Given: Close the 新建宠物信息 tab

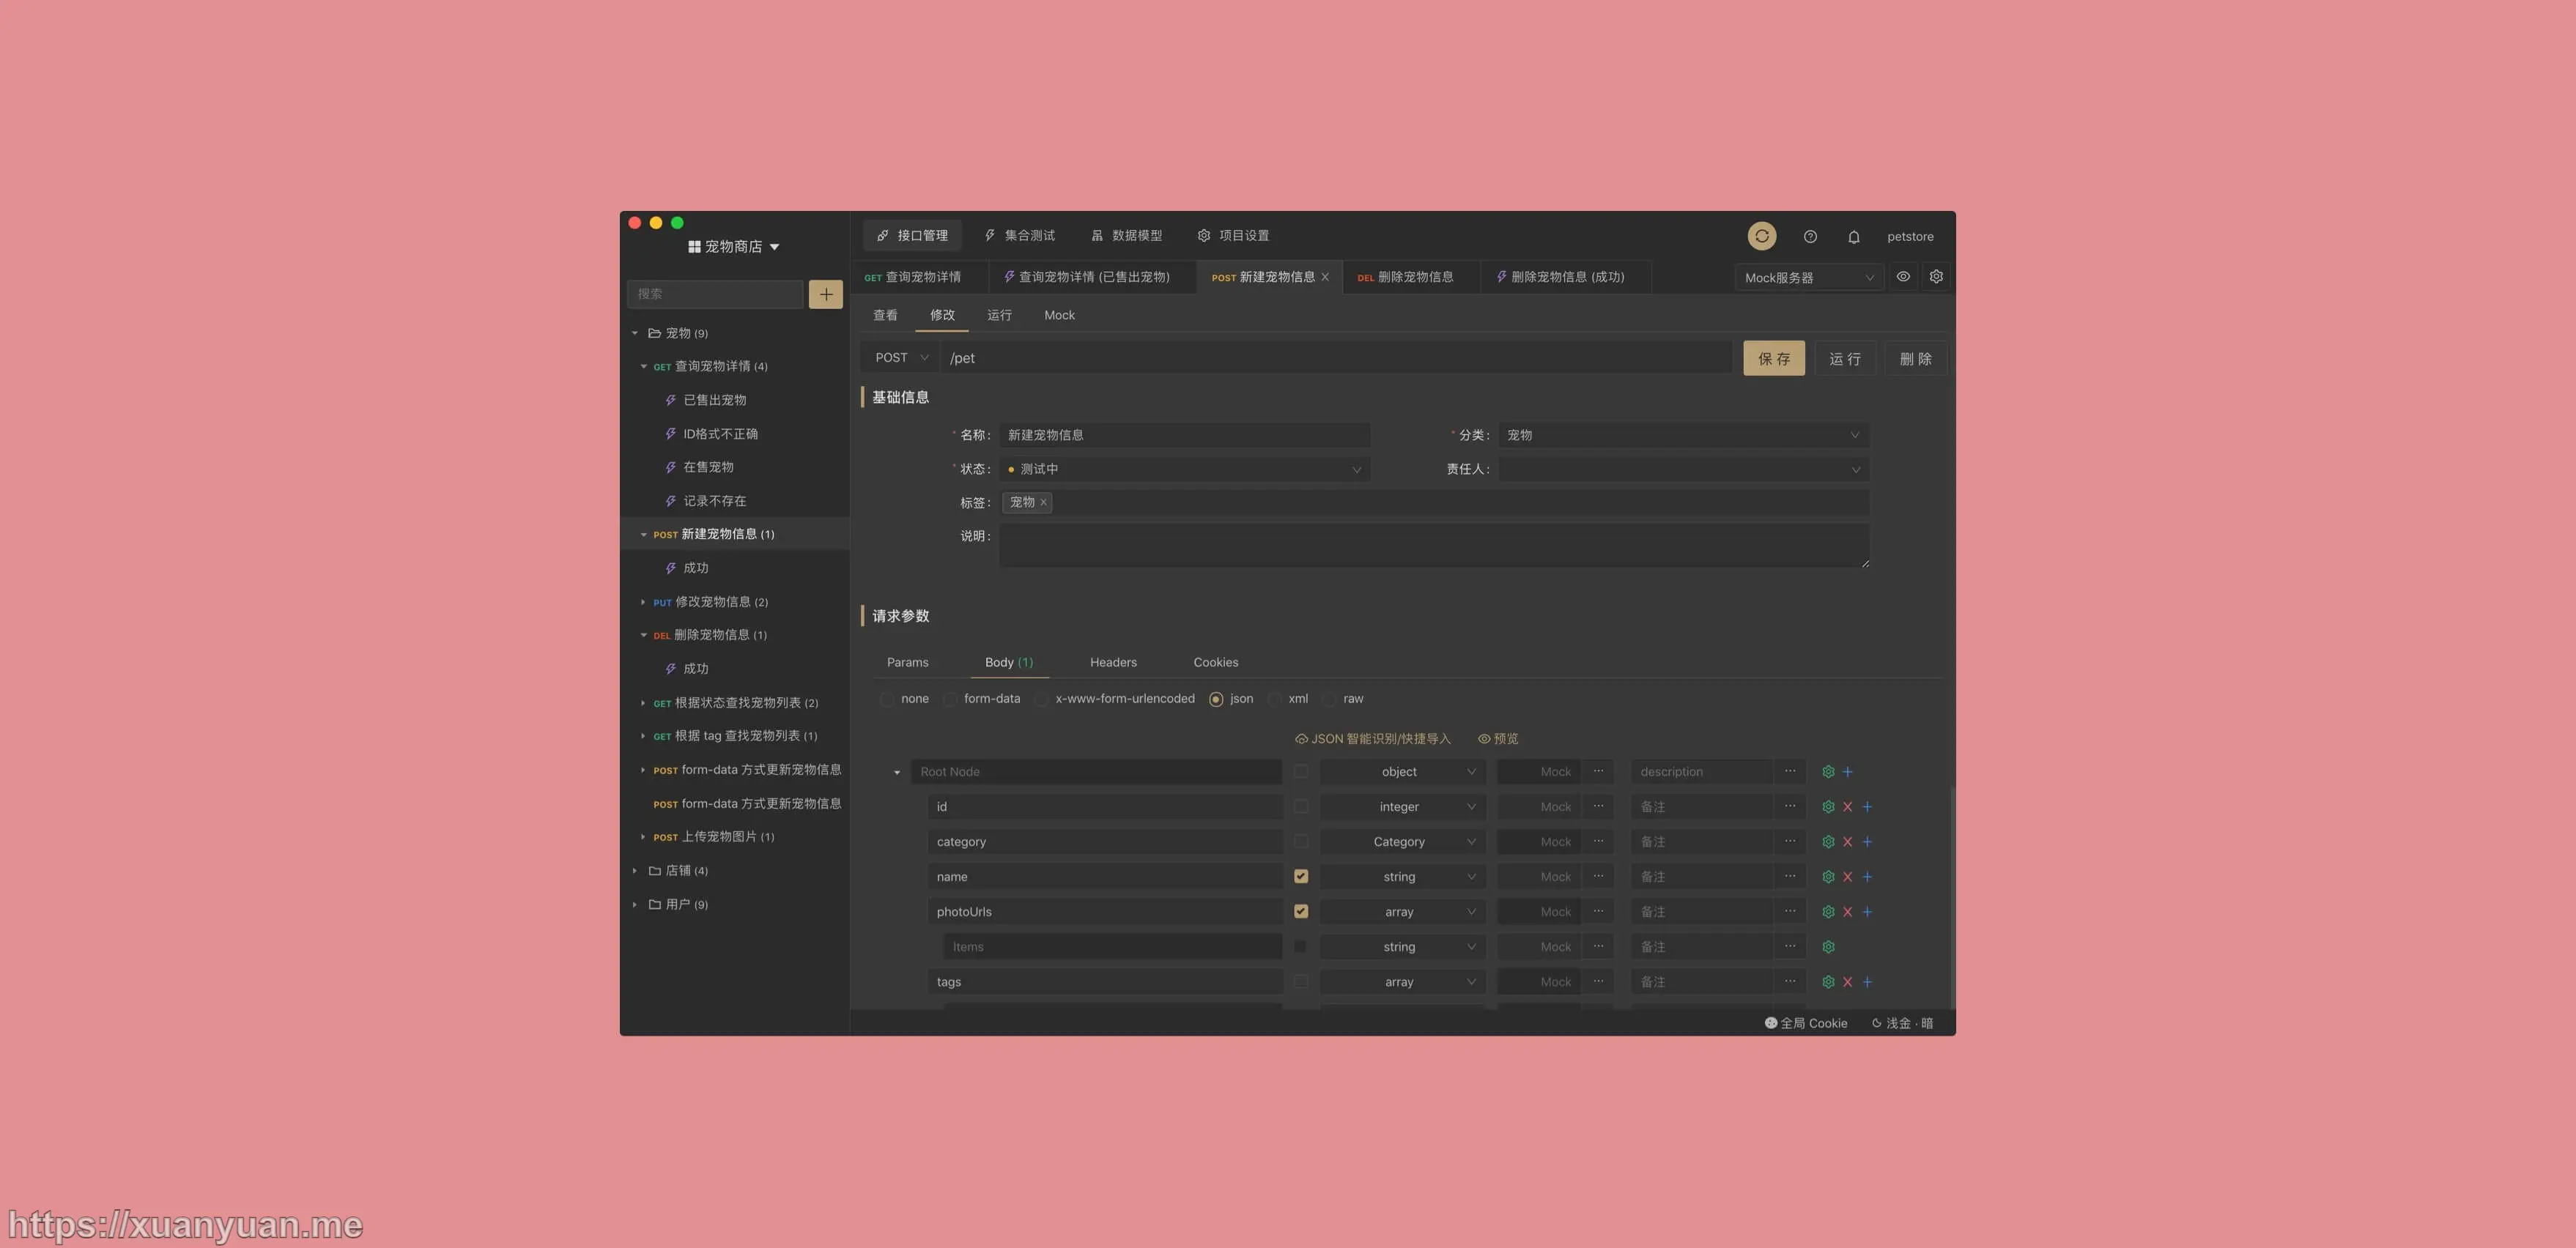Looking at the screenshot, I should (x=1325, y=277).
